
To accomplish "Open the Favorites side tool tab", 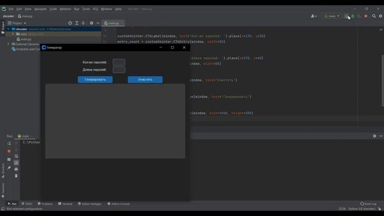I will [x=3, y=190].
